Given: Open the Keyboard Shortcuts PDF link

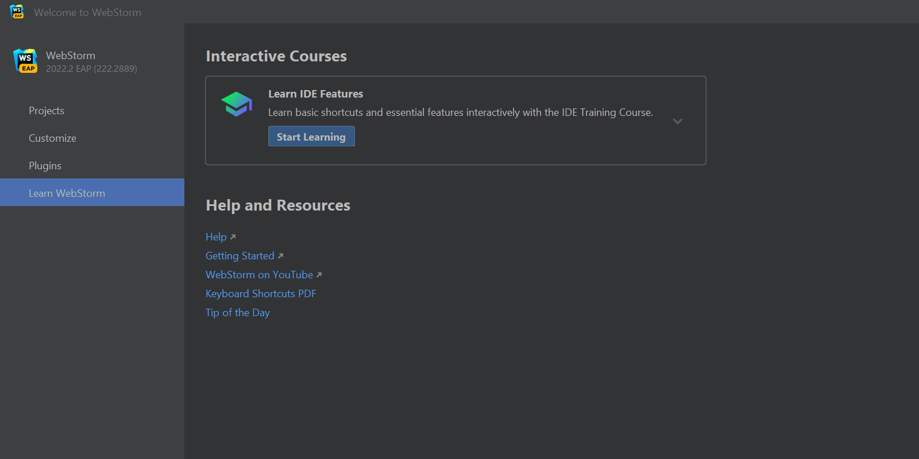Looking at the screenshot, I should (x=261, y=294).
